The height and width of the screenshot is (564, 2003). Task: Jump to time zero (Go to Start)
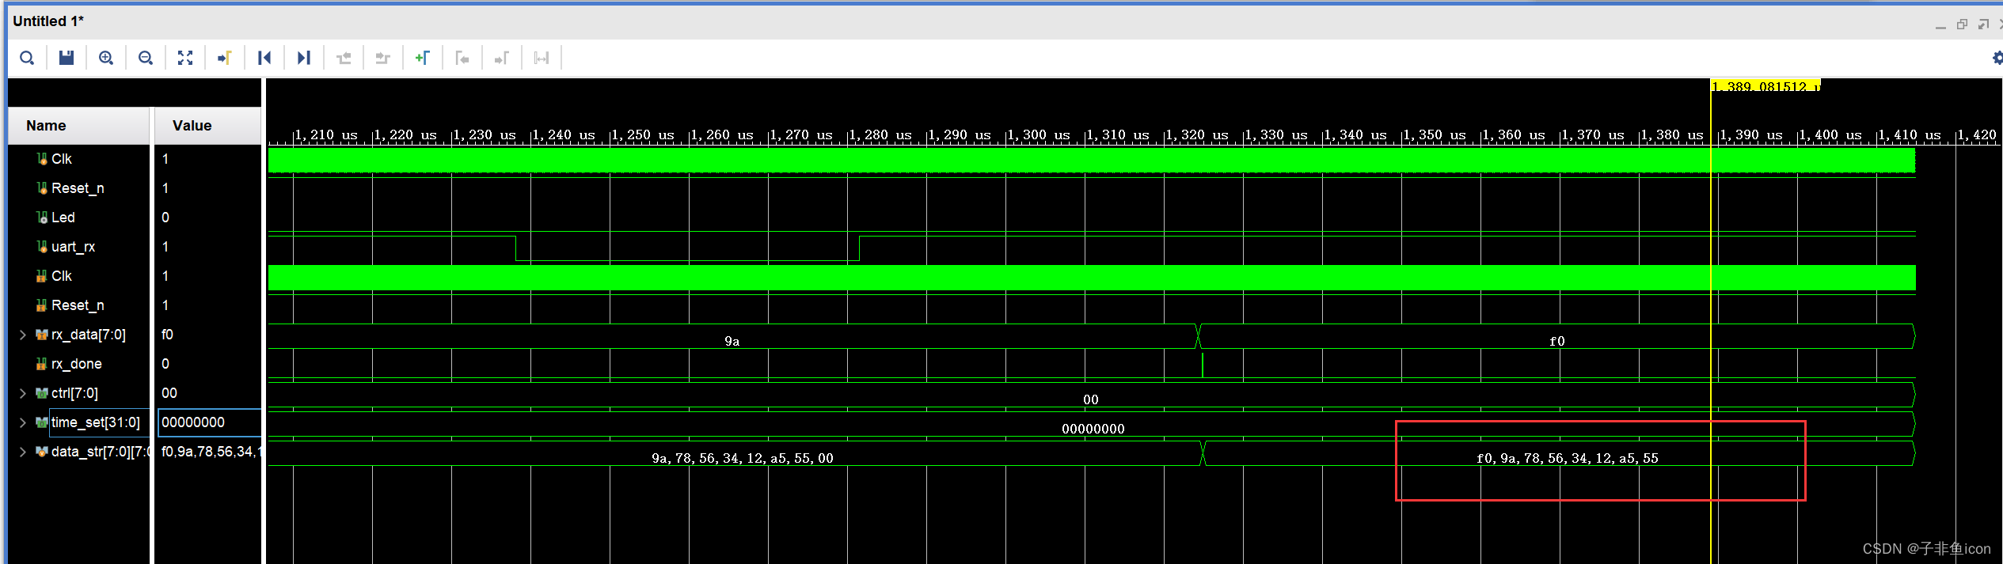(x=264, y=58)
